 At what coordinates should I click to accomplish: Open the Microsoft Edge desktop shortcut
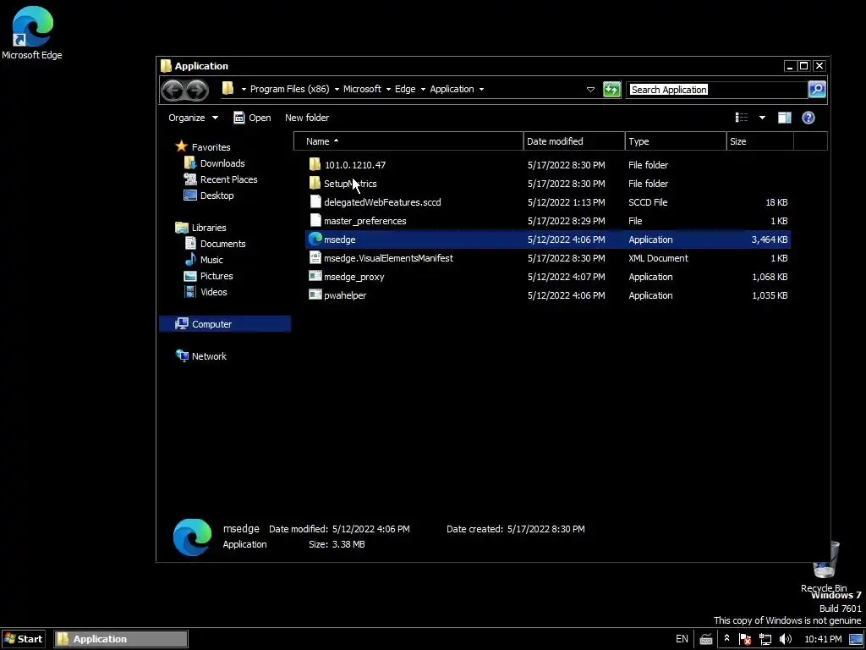(x=32, y=32)
